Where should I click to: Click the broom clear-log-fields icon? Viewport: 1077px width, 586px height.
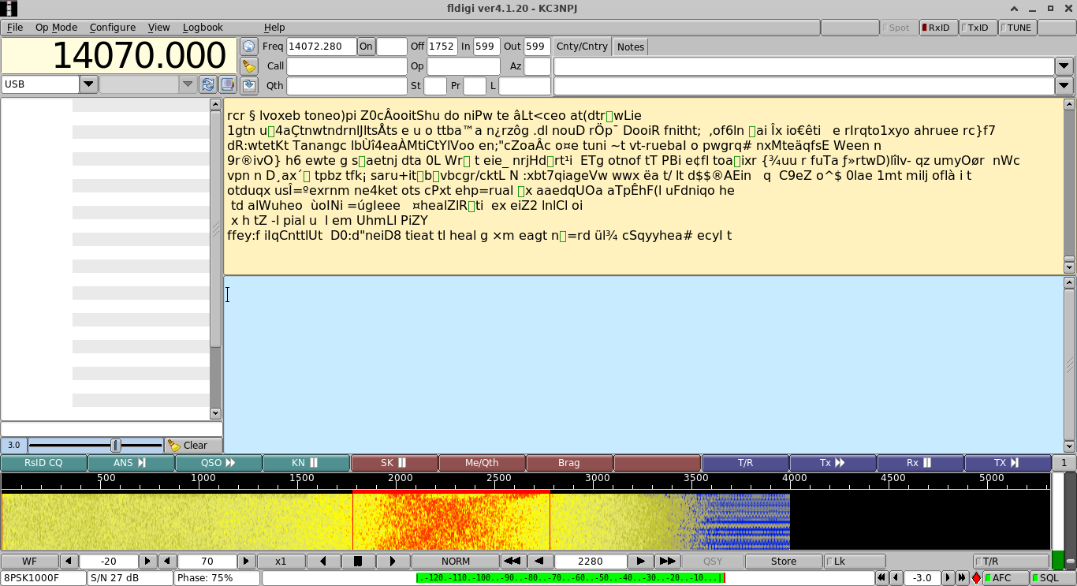click(x=249, y=66)
